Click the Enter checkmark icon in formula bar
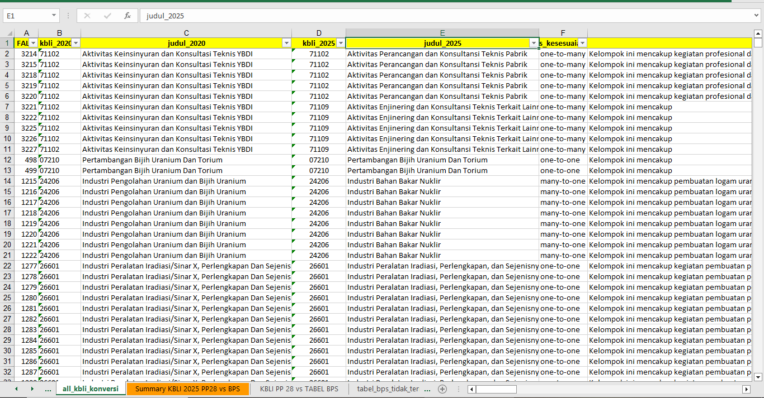Viewport: 764px width, 398px height. (107, 16)
